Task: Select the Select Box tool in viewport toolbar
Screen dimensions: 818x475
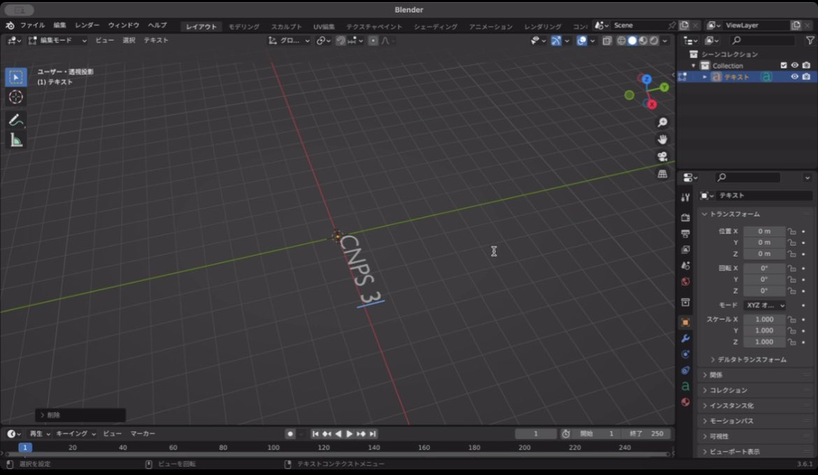Action: tap(15, 77)
